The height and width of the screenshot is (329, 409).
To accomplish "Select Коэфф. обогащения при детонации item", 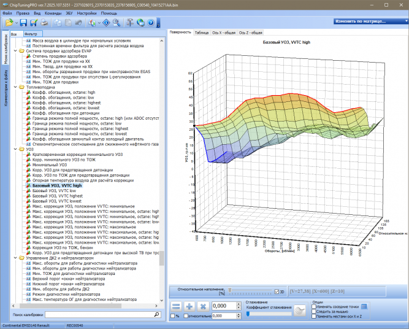I will (66, 113).
